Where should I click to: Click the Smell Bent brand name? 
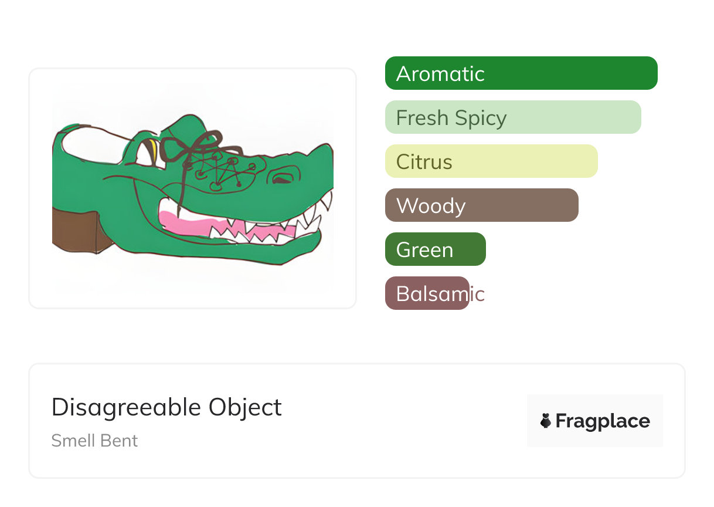click(94, 441)
